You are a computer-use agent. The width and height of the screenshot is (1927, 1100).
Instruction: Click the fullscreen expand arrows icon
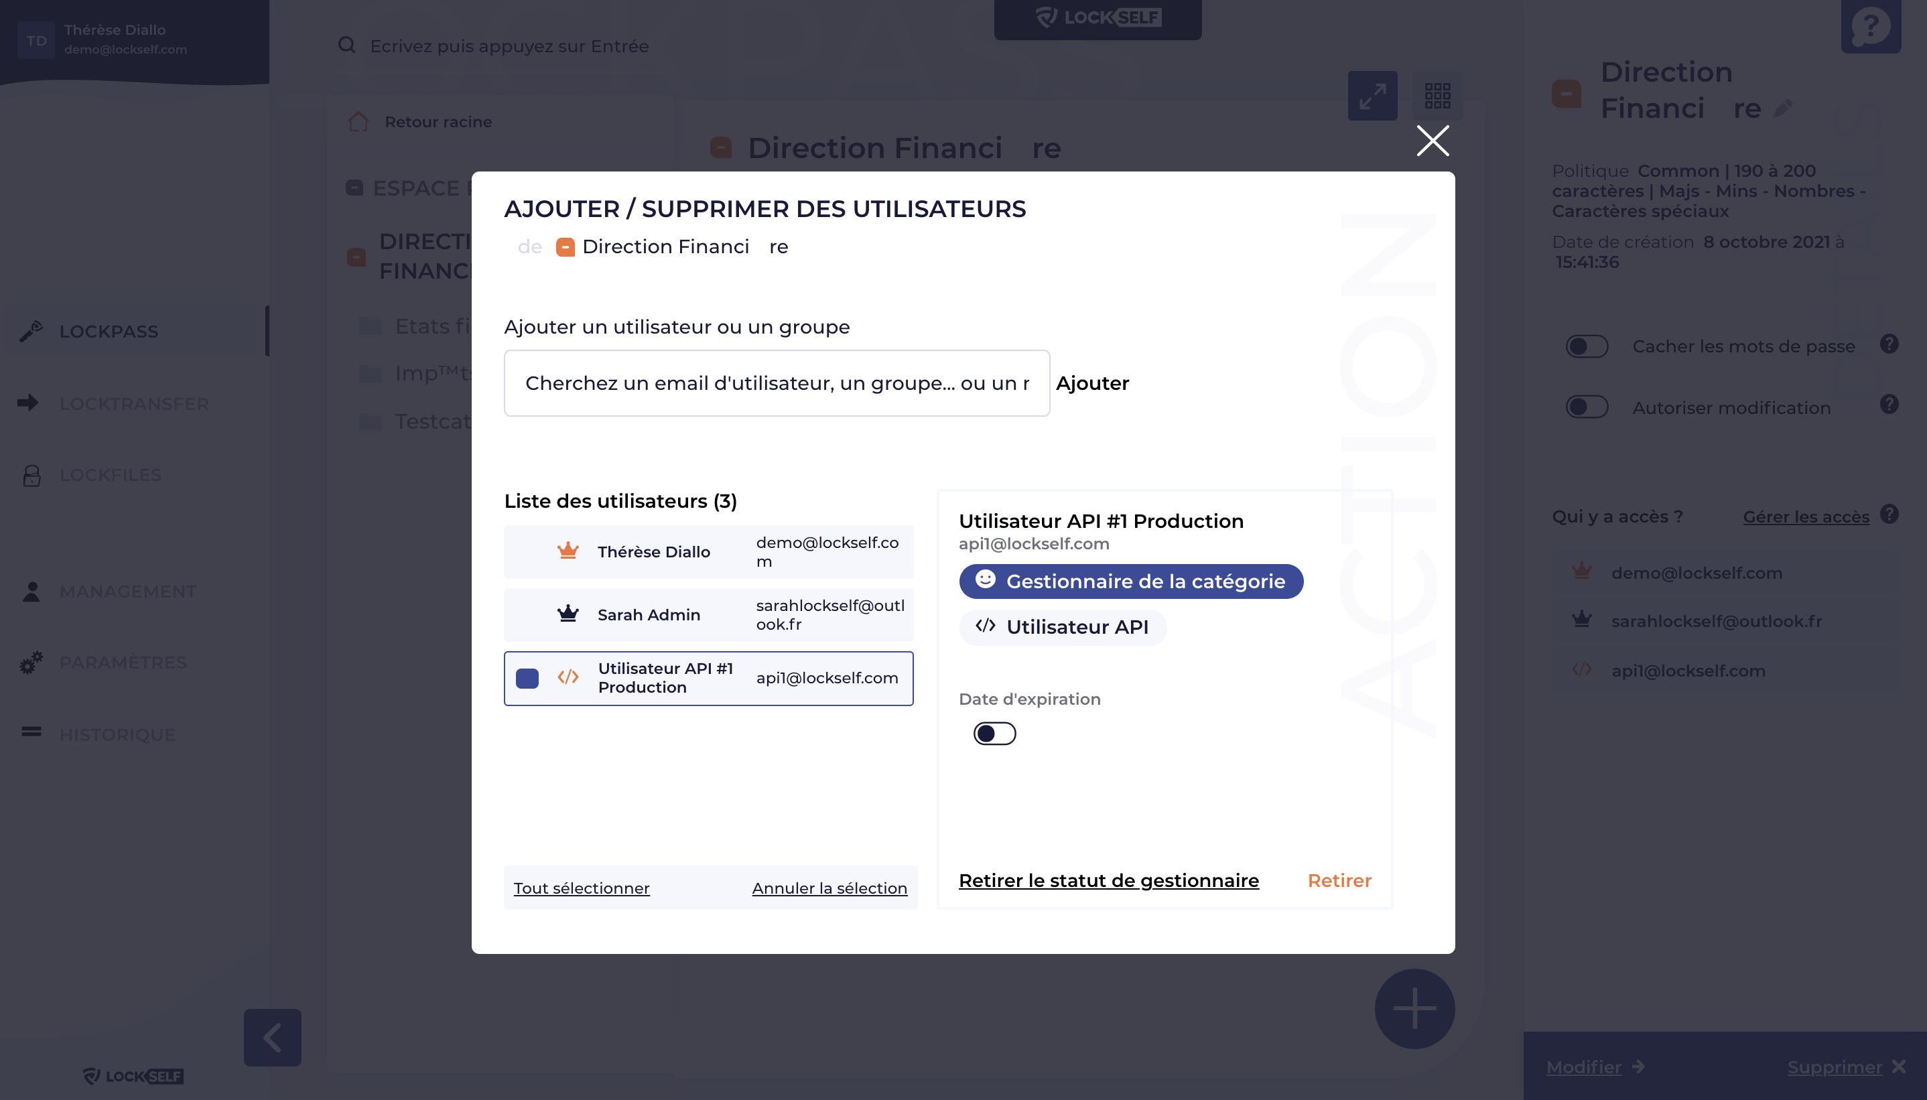(1372, 96)
